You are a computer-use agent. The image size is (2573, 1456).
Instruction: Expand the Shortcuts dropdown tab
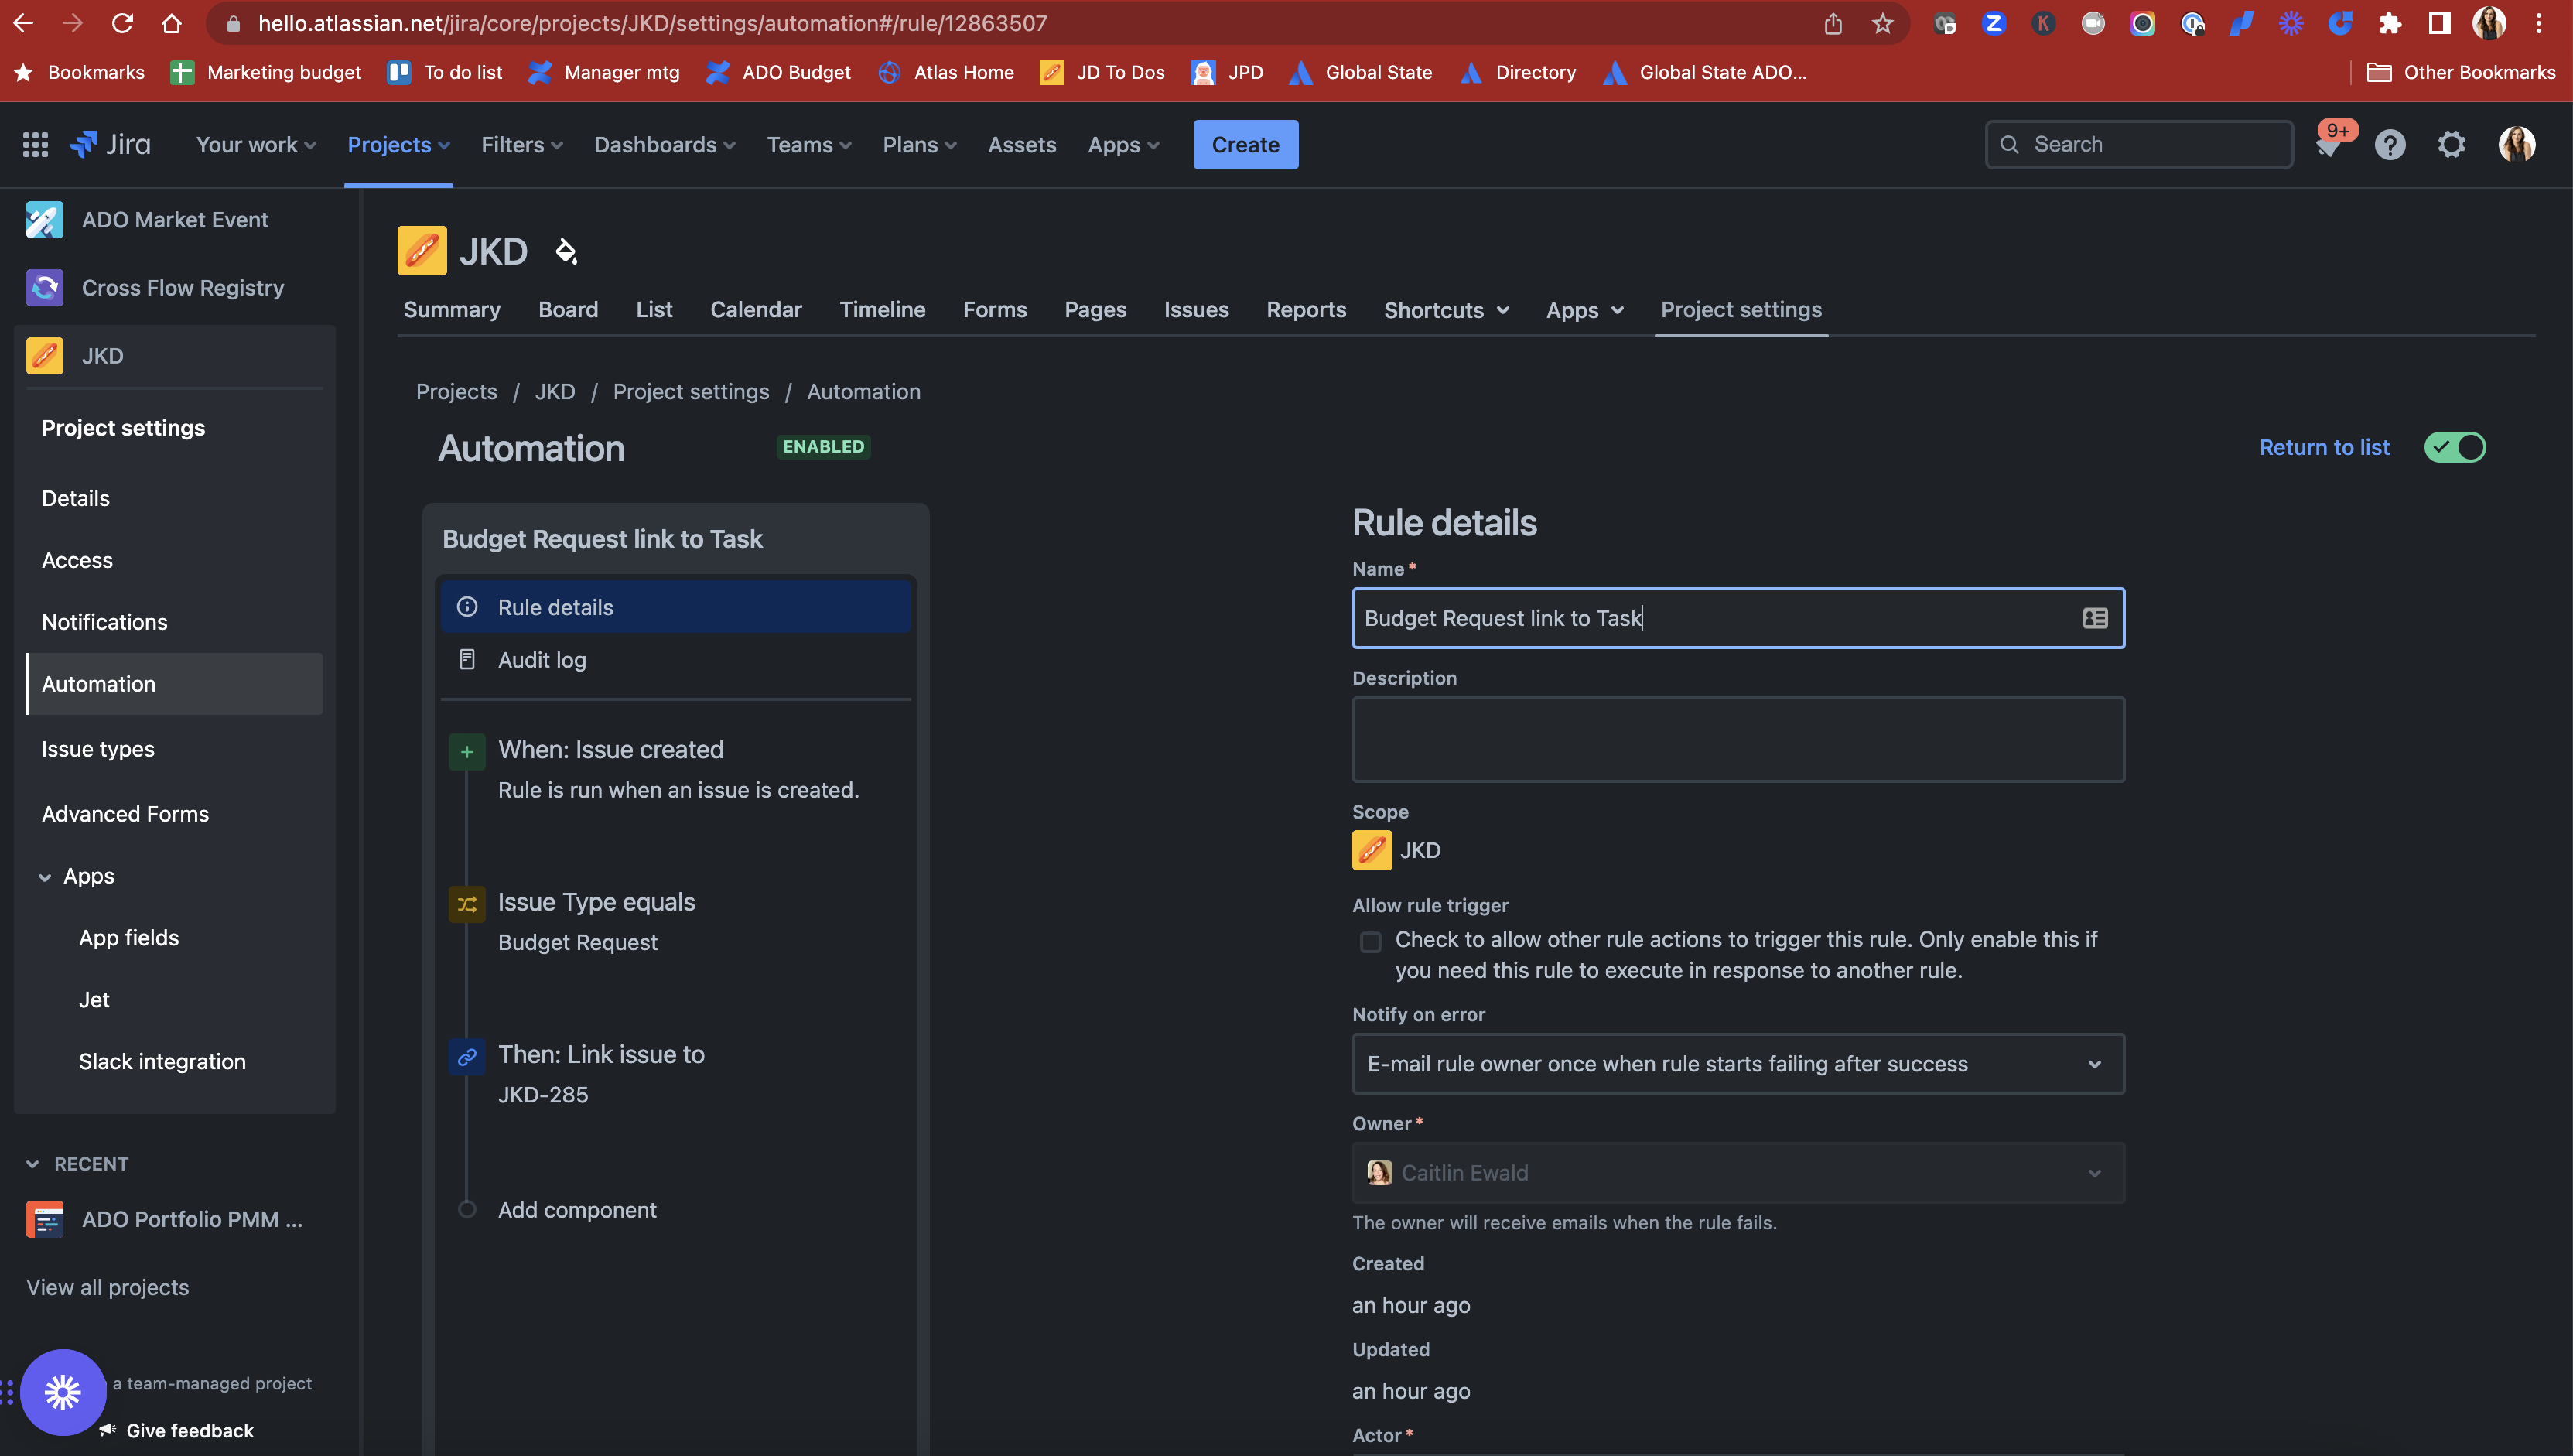coord(1447,310)
